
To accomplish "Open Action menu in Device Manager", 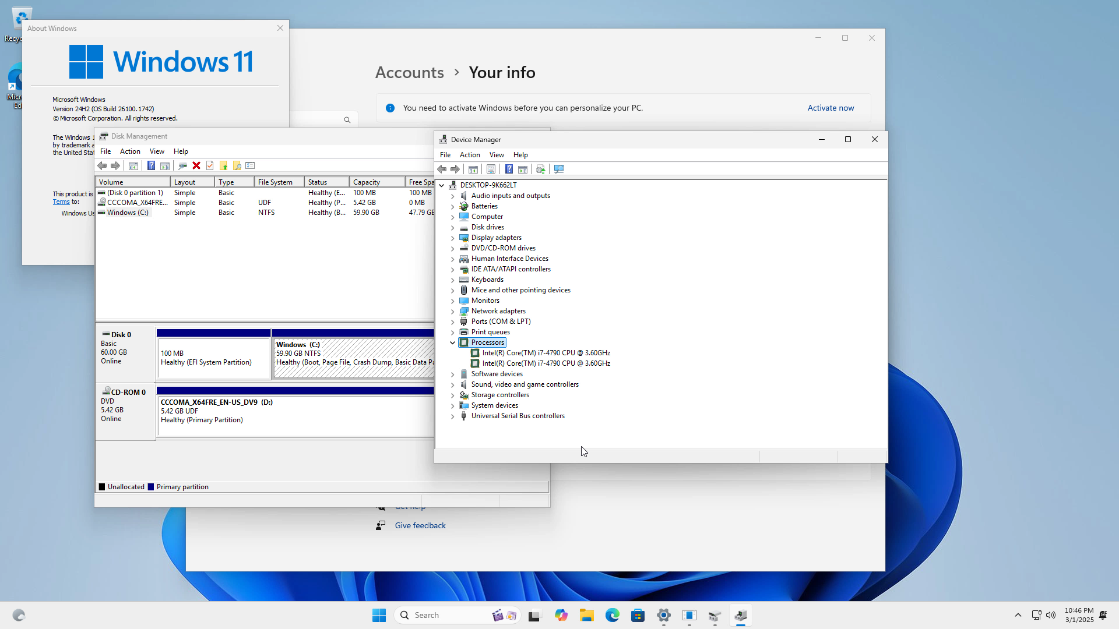I will (x=469, y=155).
